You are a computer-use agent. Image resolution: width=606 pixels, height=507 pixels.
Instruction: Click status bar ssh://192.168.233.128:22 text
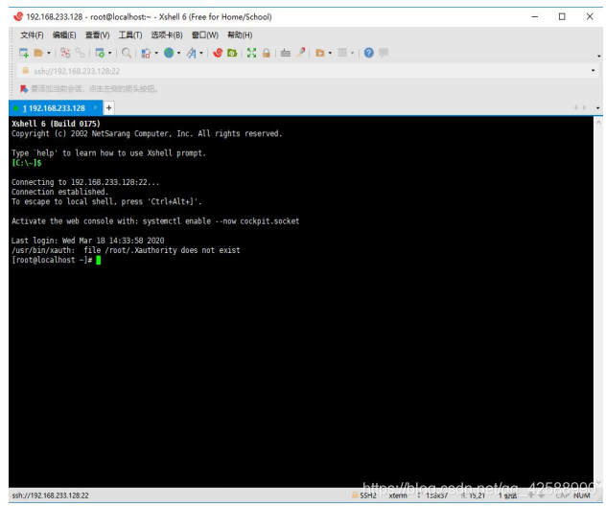50,495
